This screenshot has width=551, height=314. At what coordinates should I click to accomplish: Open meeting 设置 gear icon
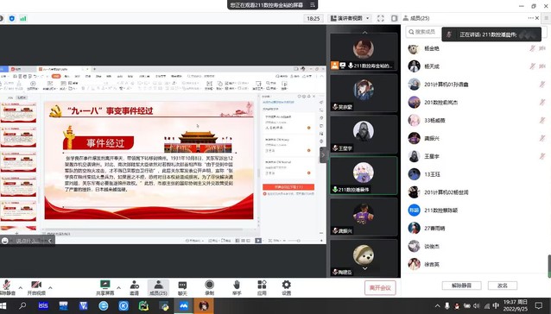(287, 287)
